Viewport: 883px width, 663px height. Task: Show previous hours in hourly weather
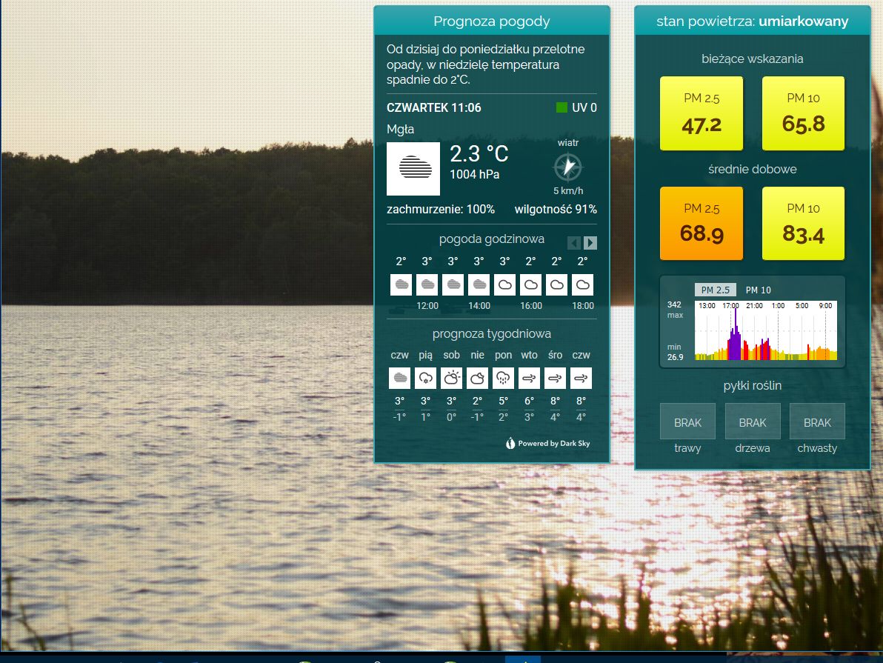(x=574, y=243)
